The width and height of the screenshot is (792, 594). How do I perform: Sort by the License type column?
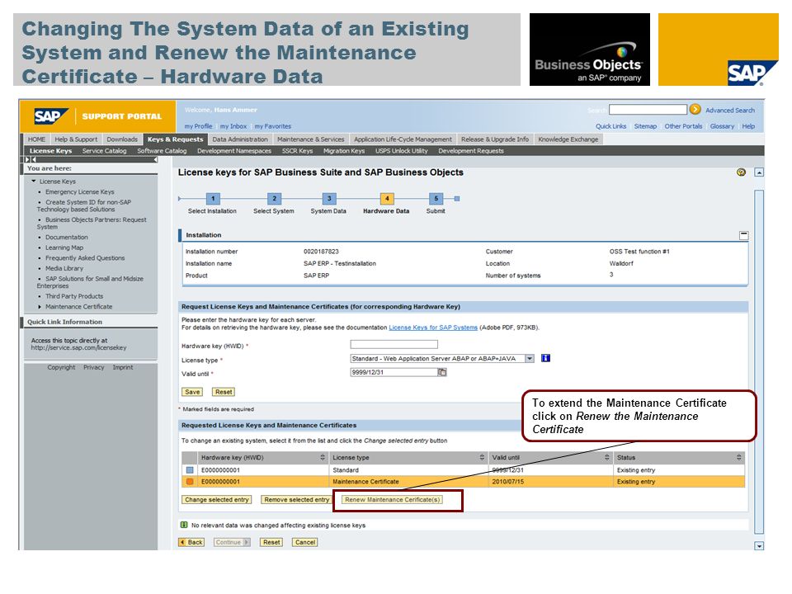(482, 458)
